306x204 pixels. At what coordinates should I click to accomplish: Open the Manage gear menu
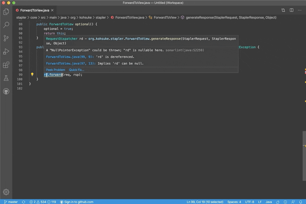click(x=6, y=192)
